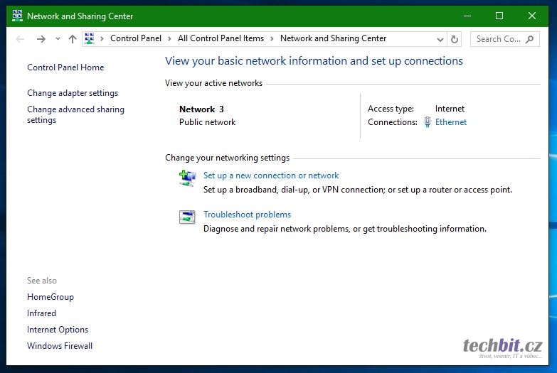This screenshot has height=373, width=557.
Task: Open Windows Firewall from See also
Action: [x=60, y=346]
